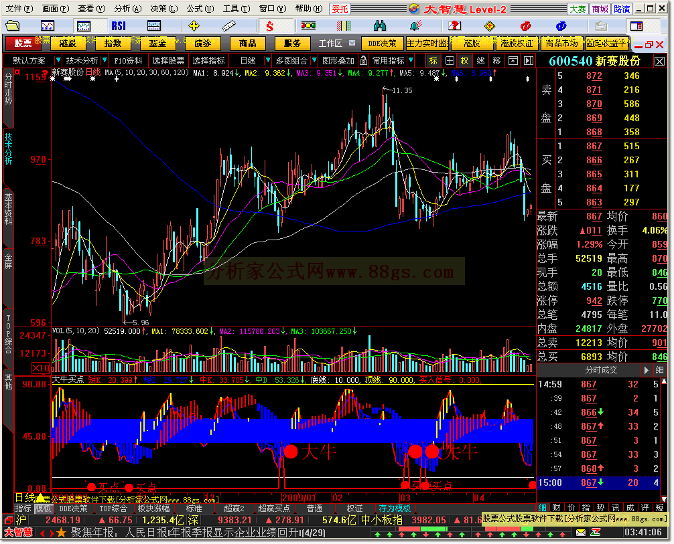Click the 债券 bond button

click(x=202, y=43)
